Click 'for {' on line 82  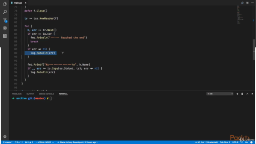[28, 26]
